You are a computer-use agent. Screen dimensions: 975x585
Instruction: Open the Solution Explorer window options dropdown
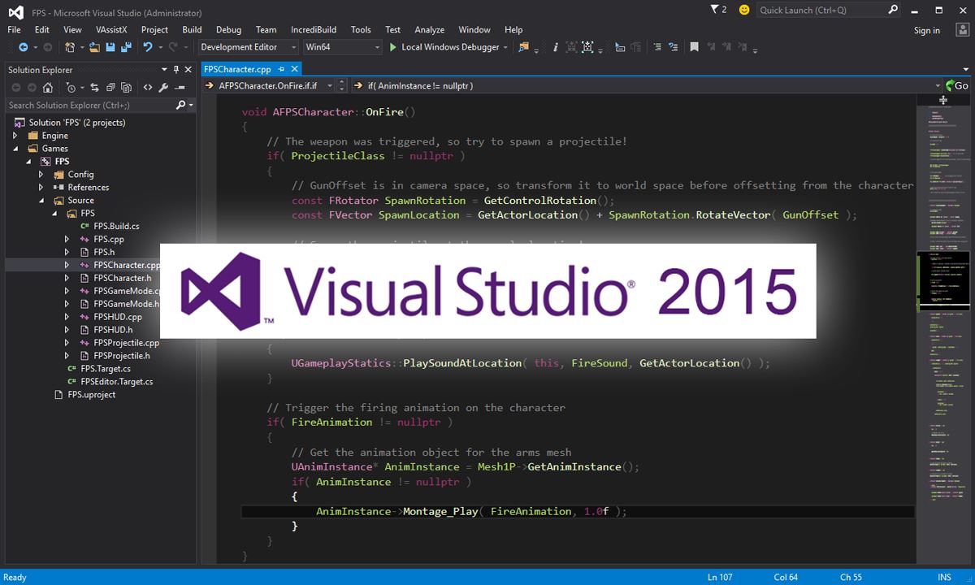165,70
